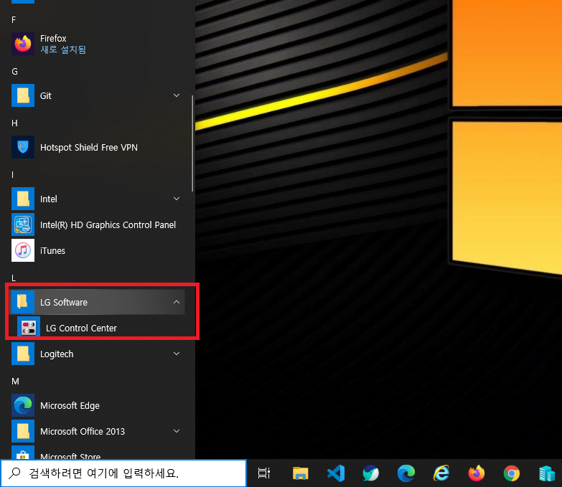Jump using the M letter header
Screen dimensions: 562x487
(15, 382)
